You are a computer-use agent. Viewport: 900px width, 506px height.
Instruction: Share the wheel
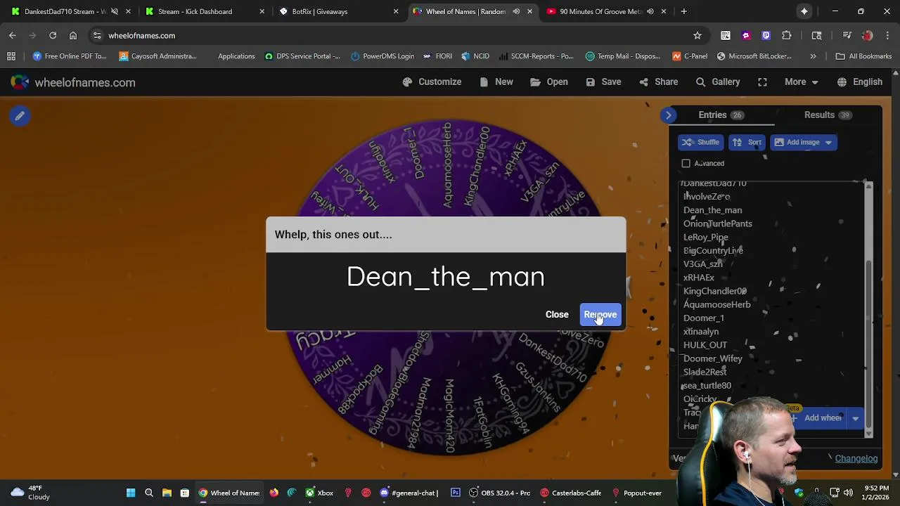click(659, 82)
